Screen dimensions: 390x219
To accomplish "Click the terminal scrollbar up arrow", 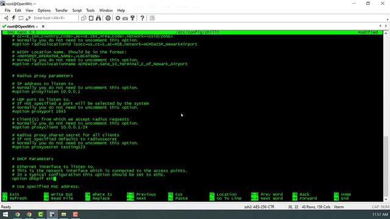I will pos(386,33).
